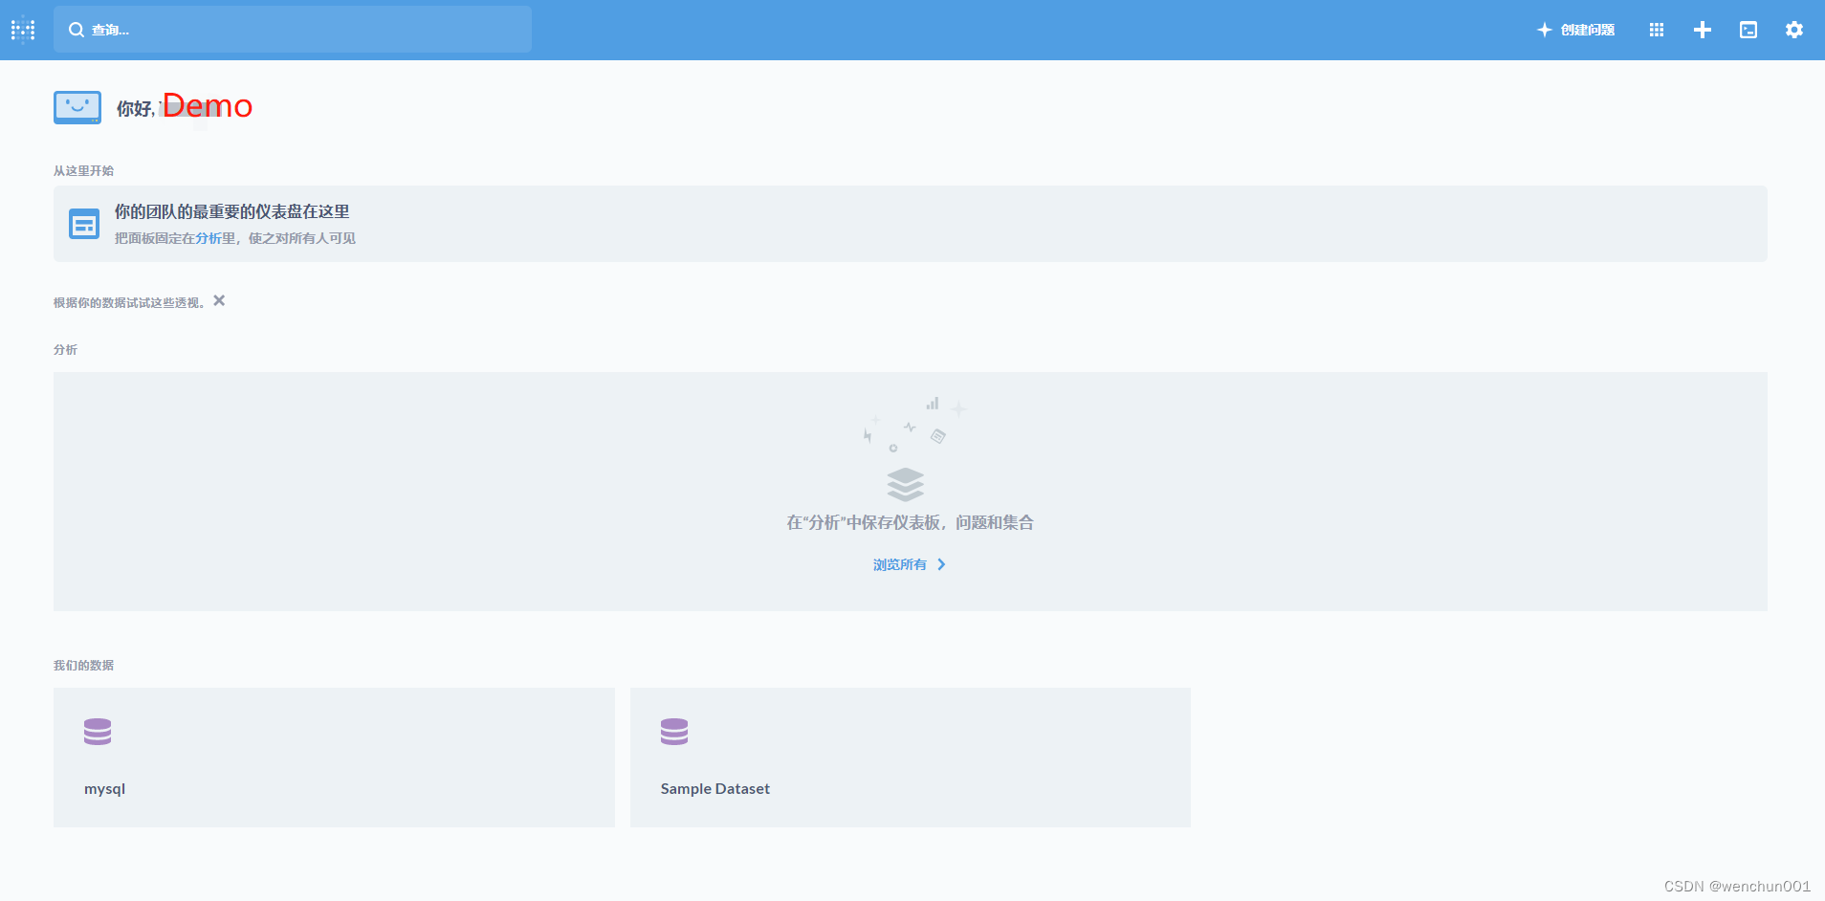The width and height of the screenshot is (1825, 901).
Task: Open the Sample Dataset card
Action: pos(910,757)
